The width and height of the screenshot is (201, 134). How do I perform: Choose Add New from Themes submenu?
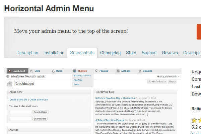(78, 80)
